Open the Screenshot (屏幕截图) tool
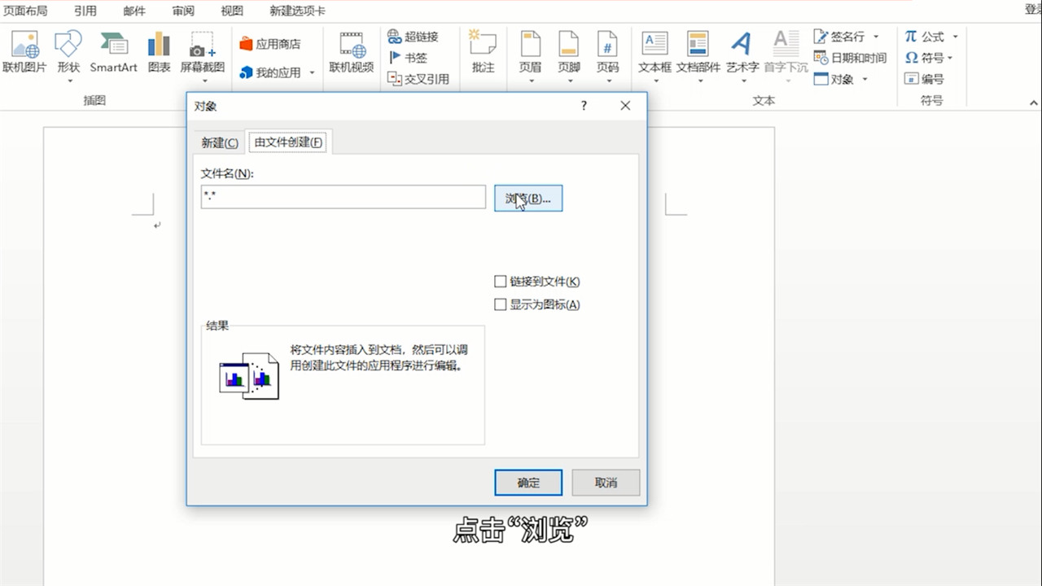This screenshot has width=1042, height=586. click(x=203, y=52)
